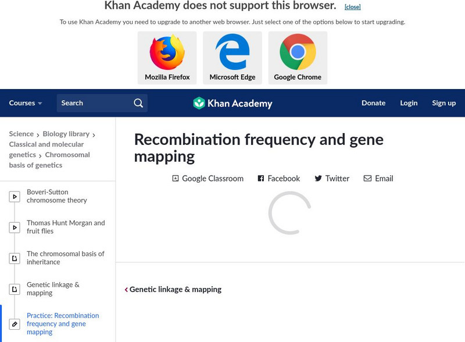
Task: Share the page on Twitter
Action: 332,179
